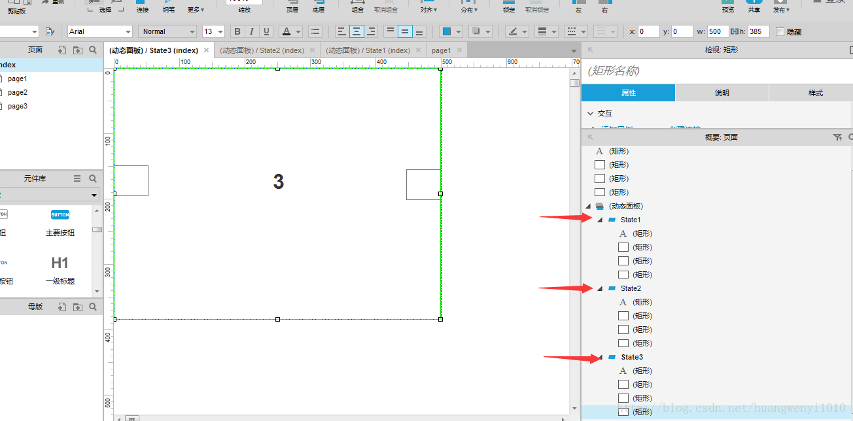Viewport: 853px width, 421px height.
Task: Add a folder in 母版 panel
Action: point(78,307)
